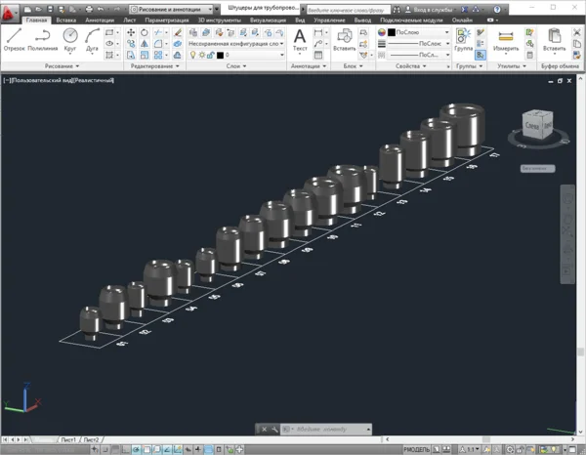Select the Дуга arc tool
The height and width of the screenshot is (455, 586).
92,40
